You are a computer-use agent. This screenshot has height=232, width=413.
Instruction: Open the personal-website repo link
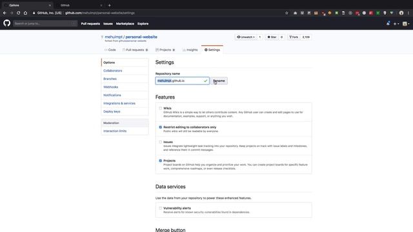coord(141,37)
